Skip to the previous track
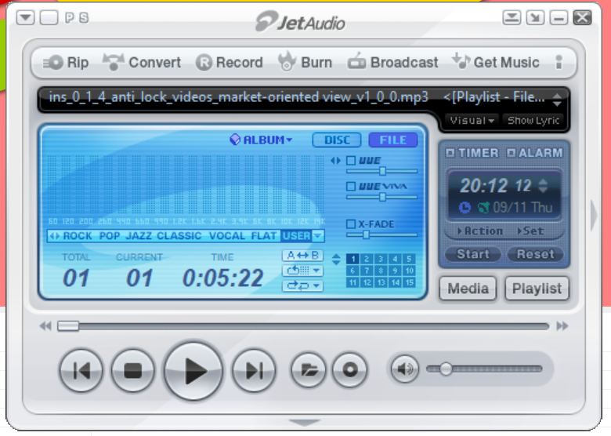The height and width of the screenshot is (436, 611). [81, 370]
